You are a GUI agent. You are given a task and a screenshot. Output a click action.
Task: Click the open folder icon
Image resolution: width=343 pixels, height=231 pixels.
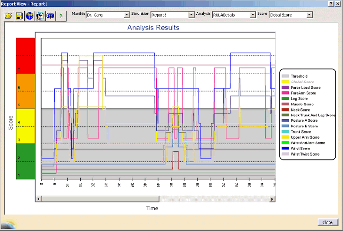(x=9, y=16)
